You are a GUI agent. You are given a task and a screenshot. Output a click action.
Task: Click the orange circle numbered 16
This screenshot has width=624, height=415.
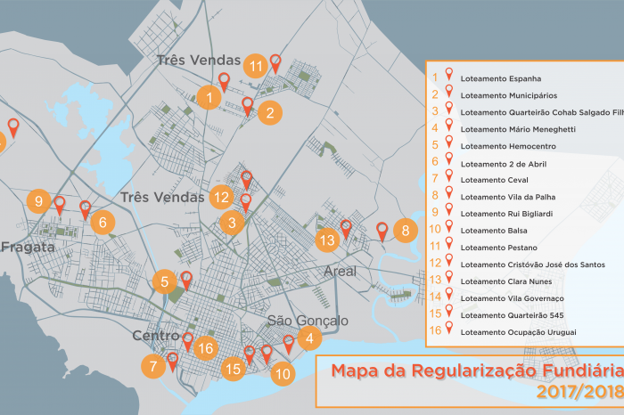(x=206, y=348)
